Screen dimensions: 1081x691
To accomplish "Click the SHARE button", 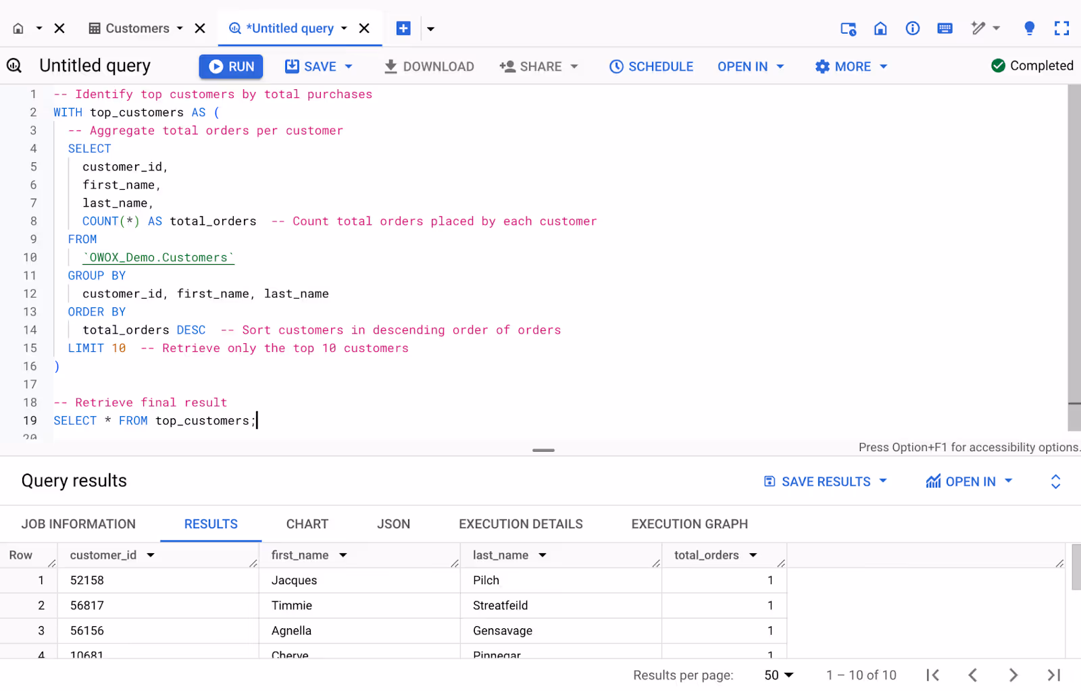I will tap(531, 66).
